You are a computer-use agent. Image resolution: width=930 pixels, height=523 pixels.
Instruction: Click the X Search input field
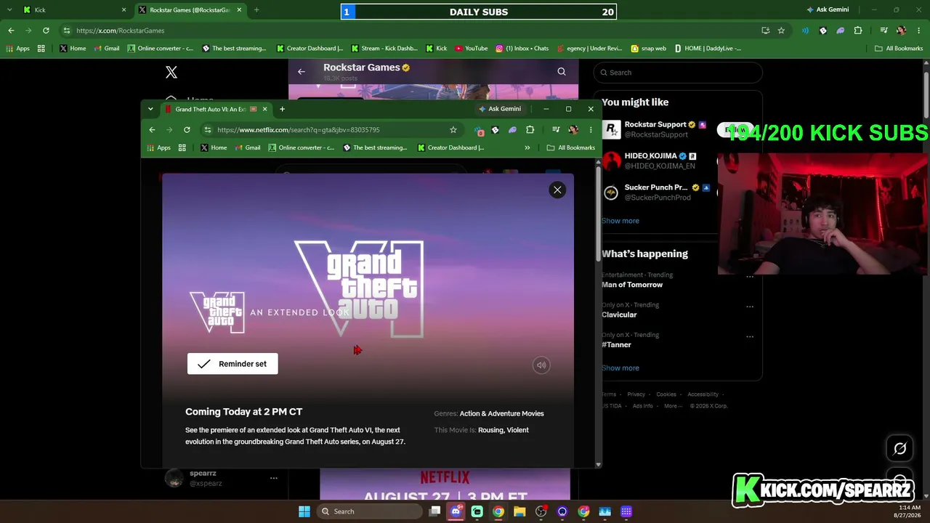678,73
